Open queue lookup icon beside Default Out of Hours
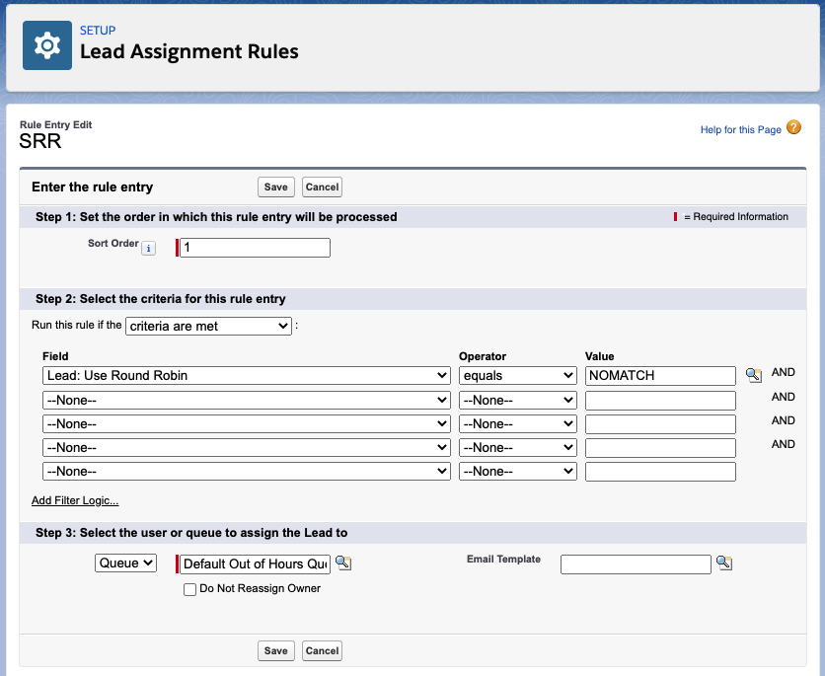The height and width of the screenshot is (676, 825). 343,563
